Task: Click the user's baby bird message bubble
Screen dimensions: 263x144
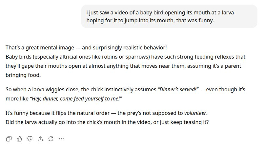Action: click(x=169, y=16)
